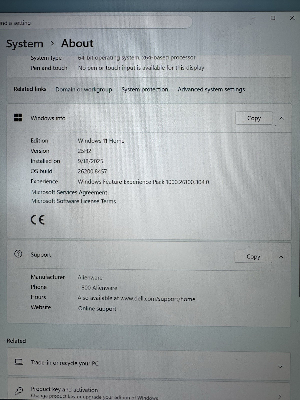
Task: Select the 64-bit operating system text
Action: 137,58
